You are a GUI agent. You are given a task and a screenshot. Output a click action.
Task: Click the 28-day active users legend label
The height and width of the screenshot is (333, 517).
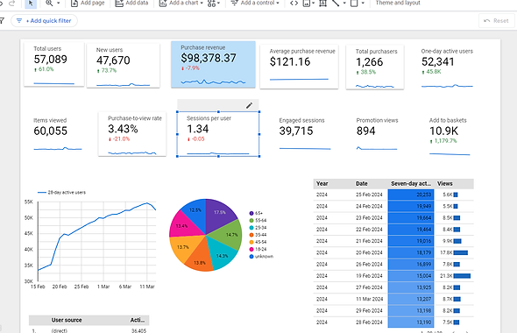tap(67, 193)
